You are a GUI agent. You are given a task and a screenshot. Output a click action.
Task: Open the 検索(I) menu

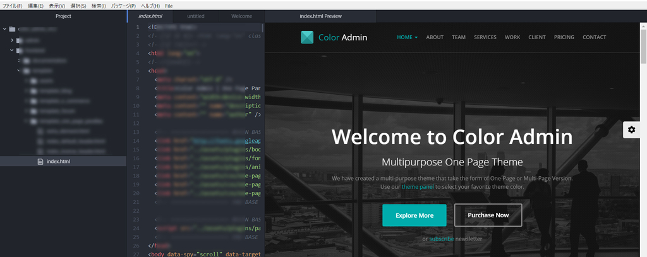[x=99, y=6]
